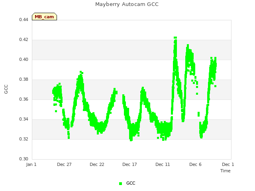The height and width of the screenshot is (191, 255).
Task: Click the green GCC legend swatch
Action: 120,183
